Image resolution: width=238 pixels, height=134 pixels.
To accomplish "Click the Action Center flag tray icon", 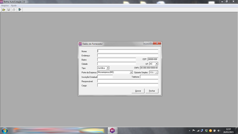I will point(194,130).
